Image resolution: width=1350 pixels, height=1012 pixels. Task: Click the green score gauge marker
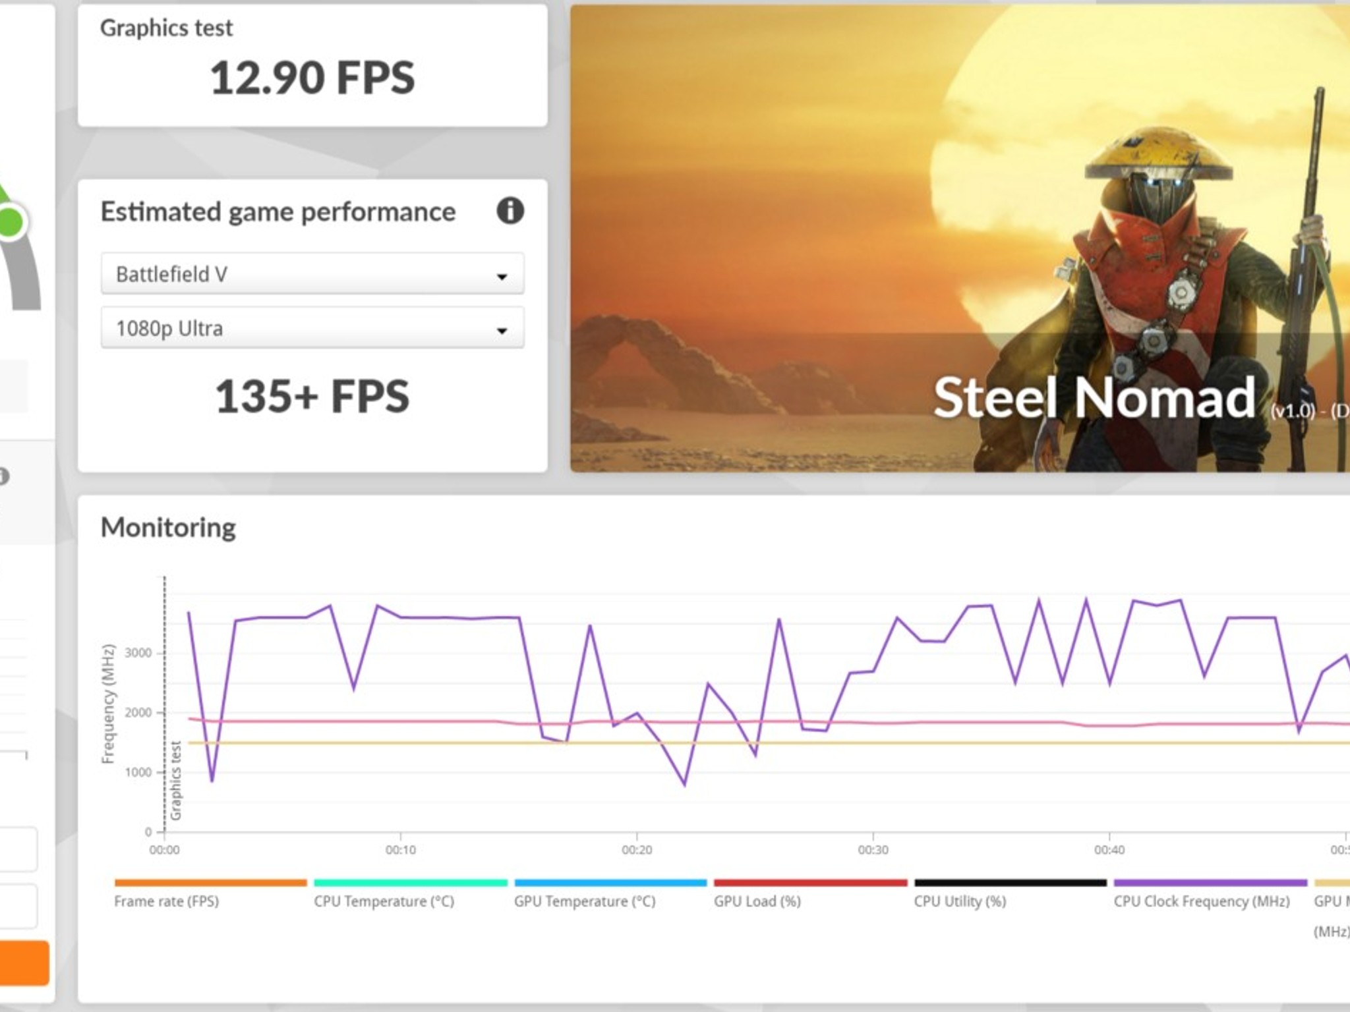pos(10,221)
